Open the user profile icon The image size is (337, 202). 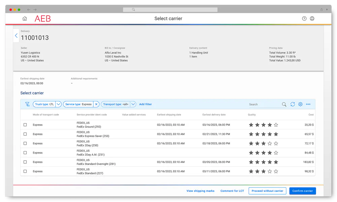point(312,19)
